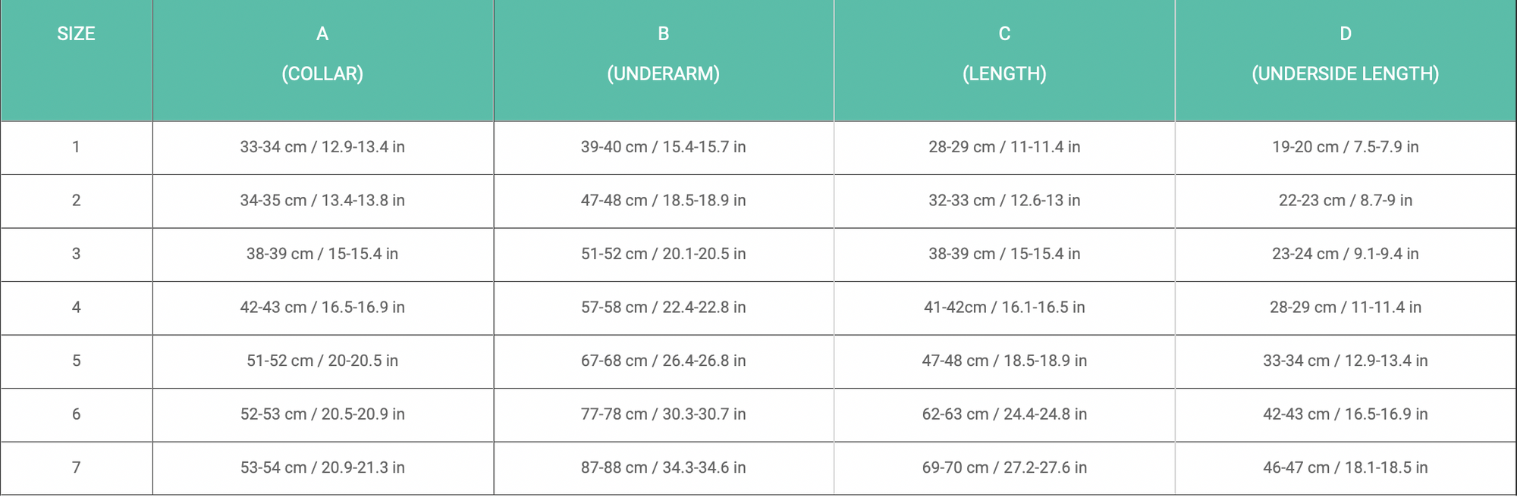Click the B (UNDERARM) header cell
Screen dimensions: 1517x497
click(x=663, y=54)
